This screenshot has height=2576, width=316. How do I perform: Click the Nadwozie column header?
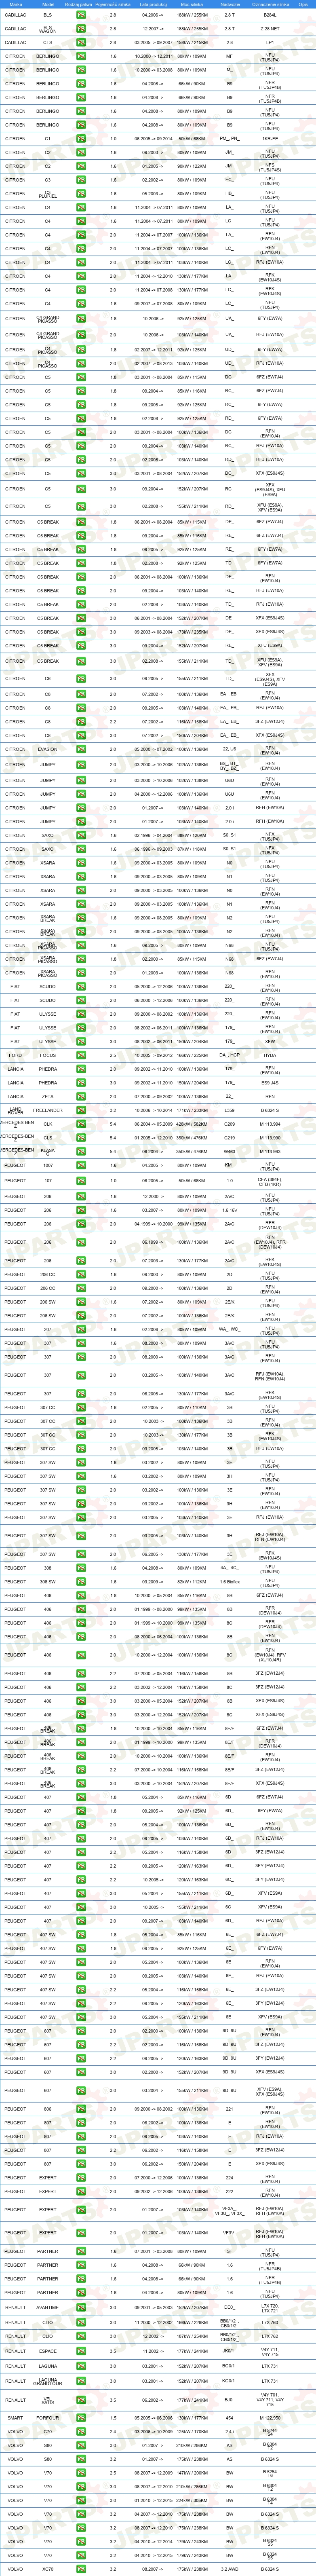pyautogui.click(x=230, y=4)
